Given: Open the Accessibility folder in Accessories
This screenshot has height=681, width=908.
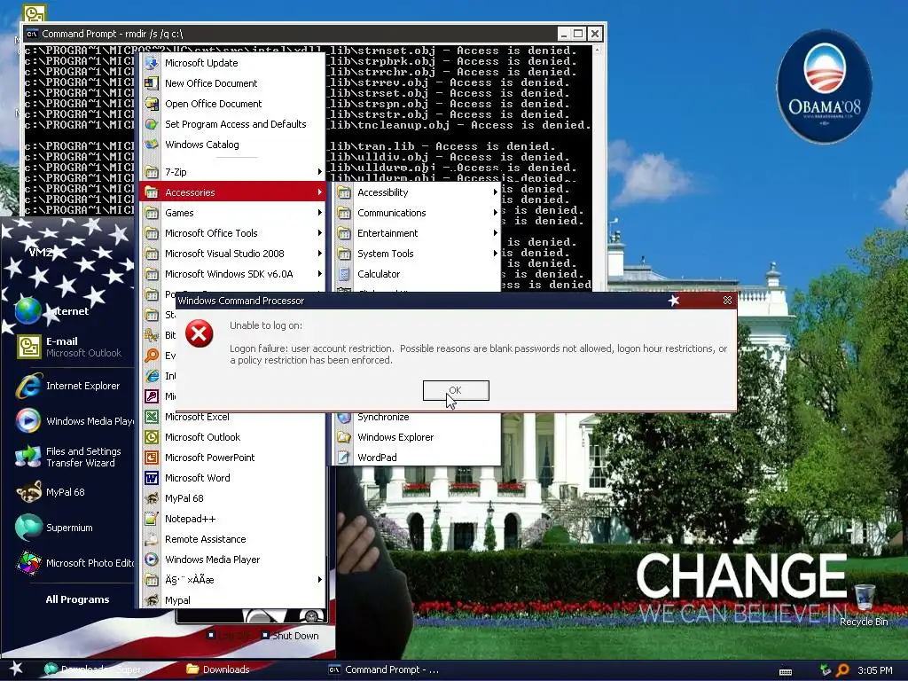Looking at the screenshot, I should [x=417, y=192].
